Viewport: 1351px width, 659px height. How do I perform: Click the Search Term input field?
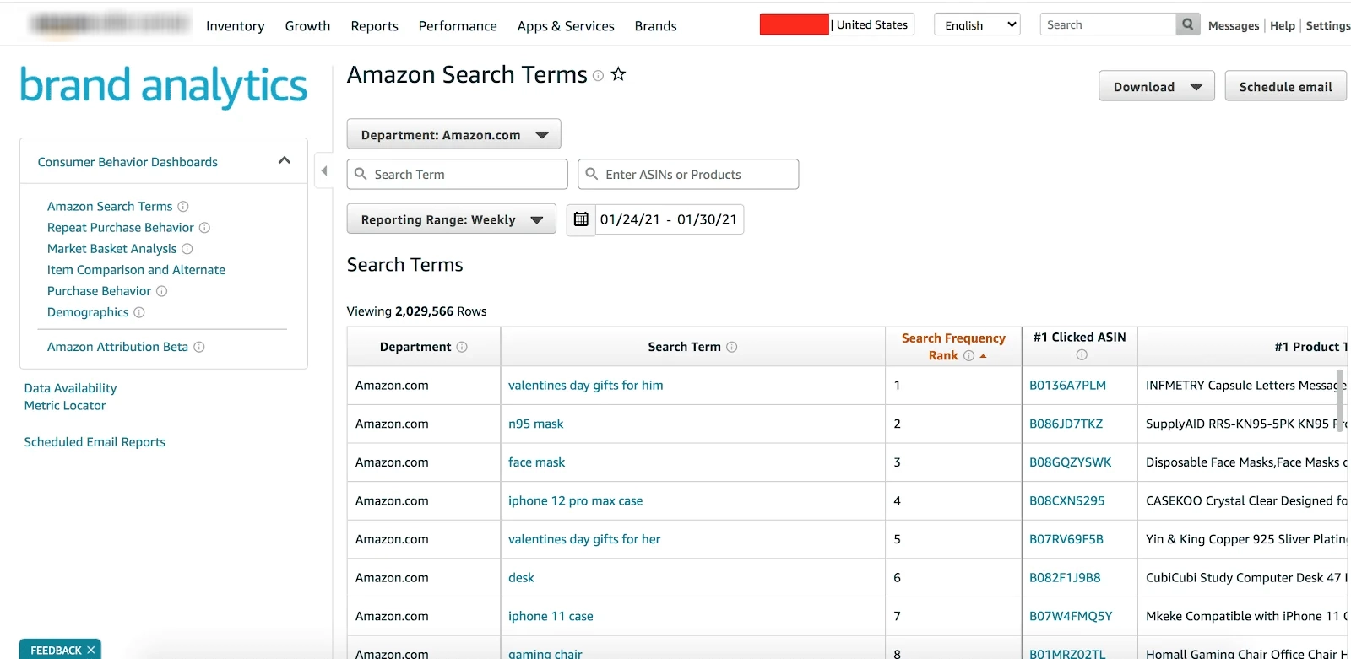[x=457, y=174]
